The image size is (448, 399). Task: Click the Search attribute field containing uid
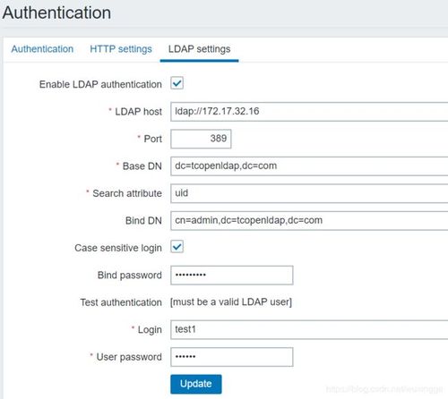point(309,193)
